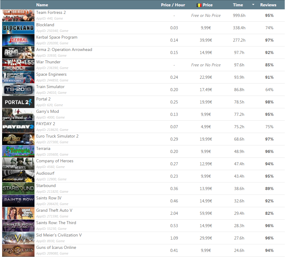This screenshot has height=257, width=285.
Task: Select the 999.6h time for Team Fortress 2
Action: pyautogui.click(x=239, y=16)
